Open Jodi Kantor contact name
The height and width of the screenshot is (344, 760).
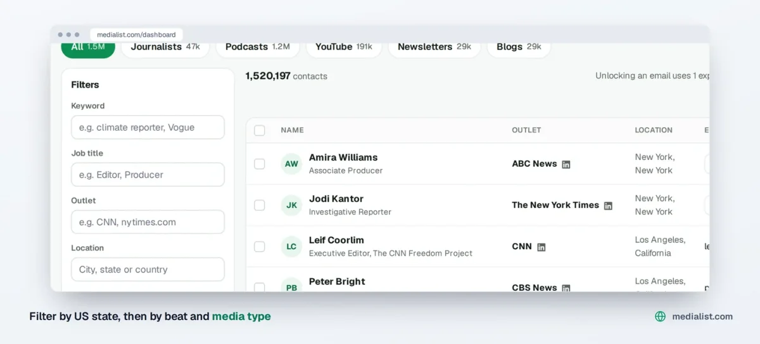coord(336,199)
